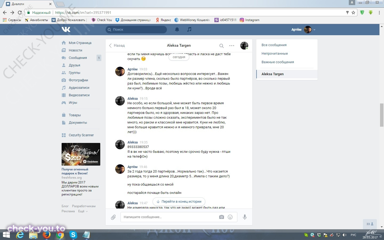Reload the page in Chrome
The height and width of the screenshot is (240, 384).
coord(19,13)
